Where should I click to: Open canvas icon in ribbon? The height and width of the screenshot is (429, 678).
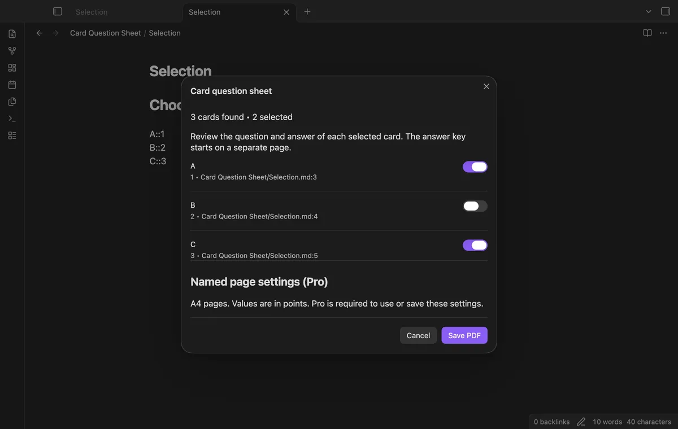point(12,68)
